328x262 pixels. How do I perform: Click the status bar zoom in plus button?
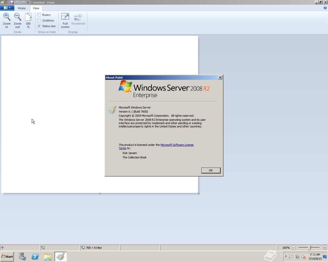[x=325, y=248]
